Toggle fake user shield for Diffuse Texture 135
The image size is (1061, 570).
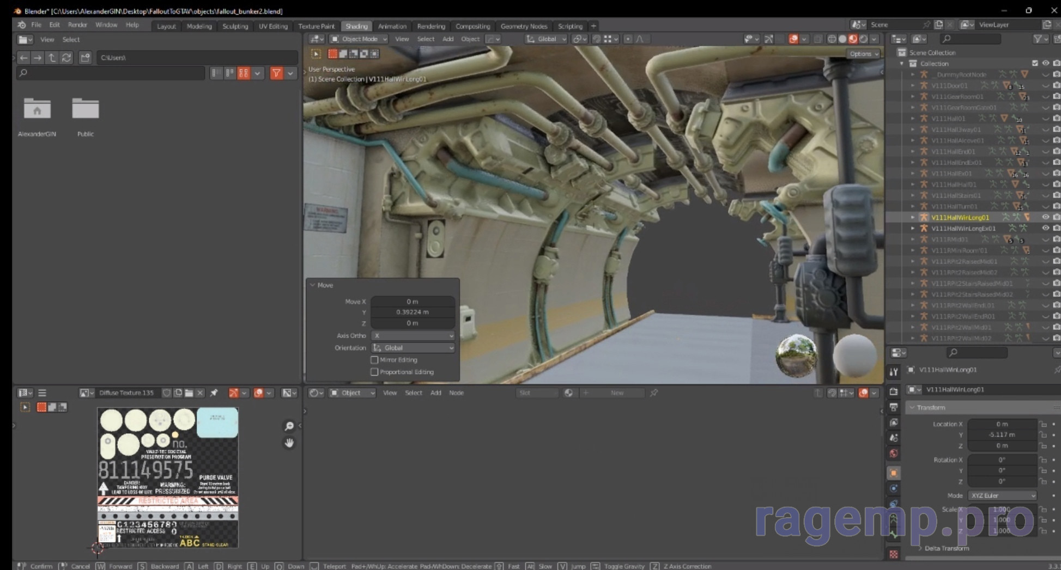click(167, 393)
